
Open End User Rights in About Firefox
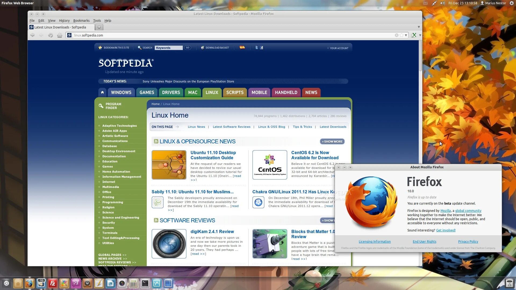pos(424,242)
